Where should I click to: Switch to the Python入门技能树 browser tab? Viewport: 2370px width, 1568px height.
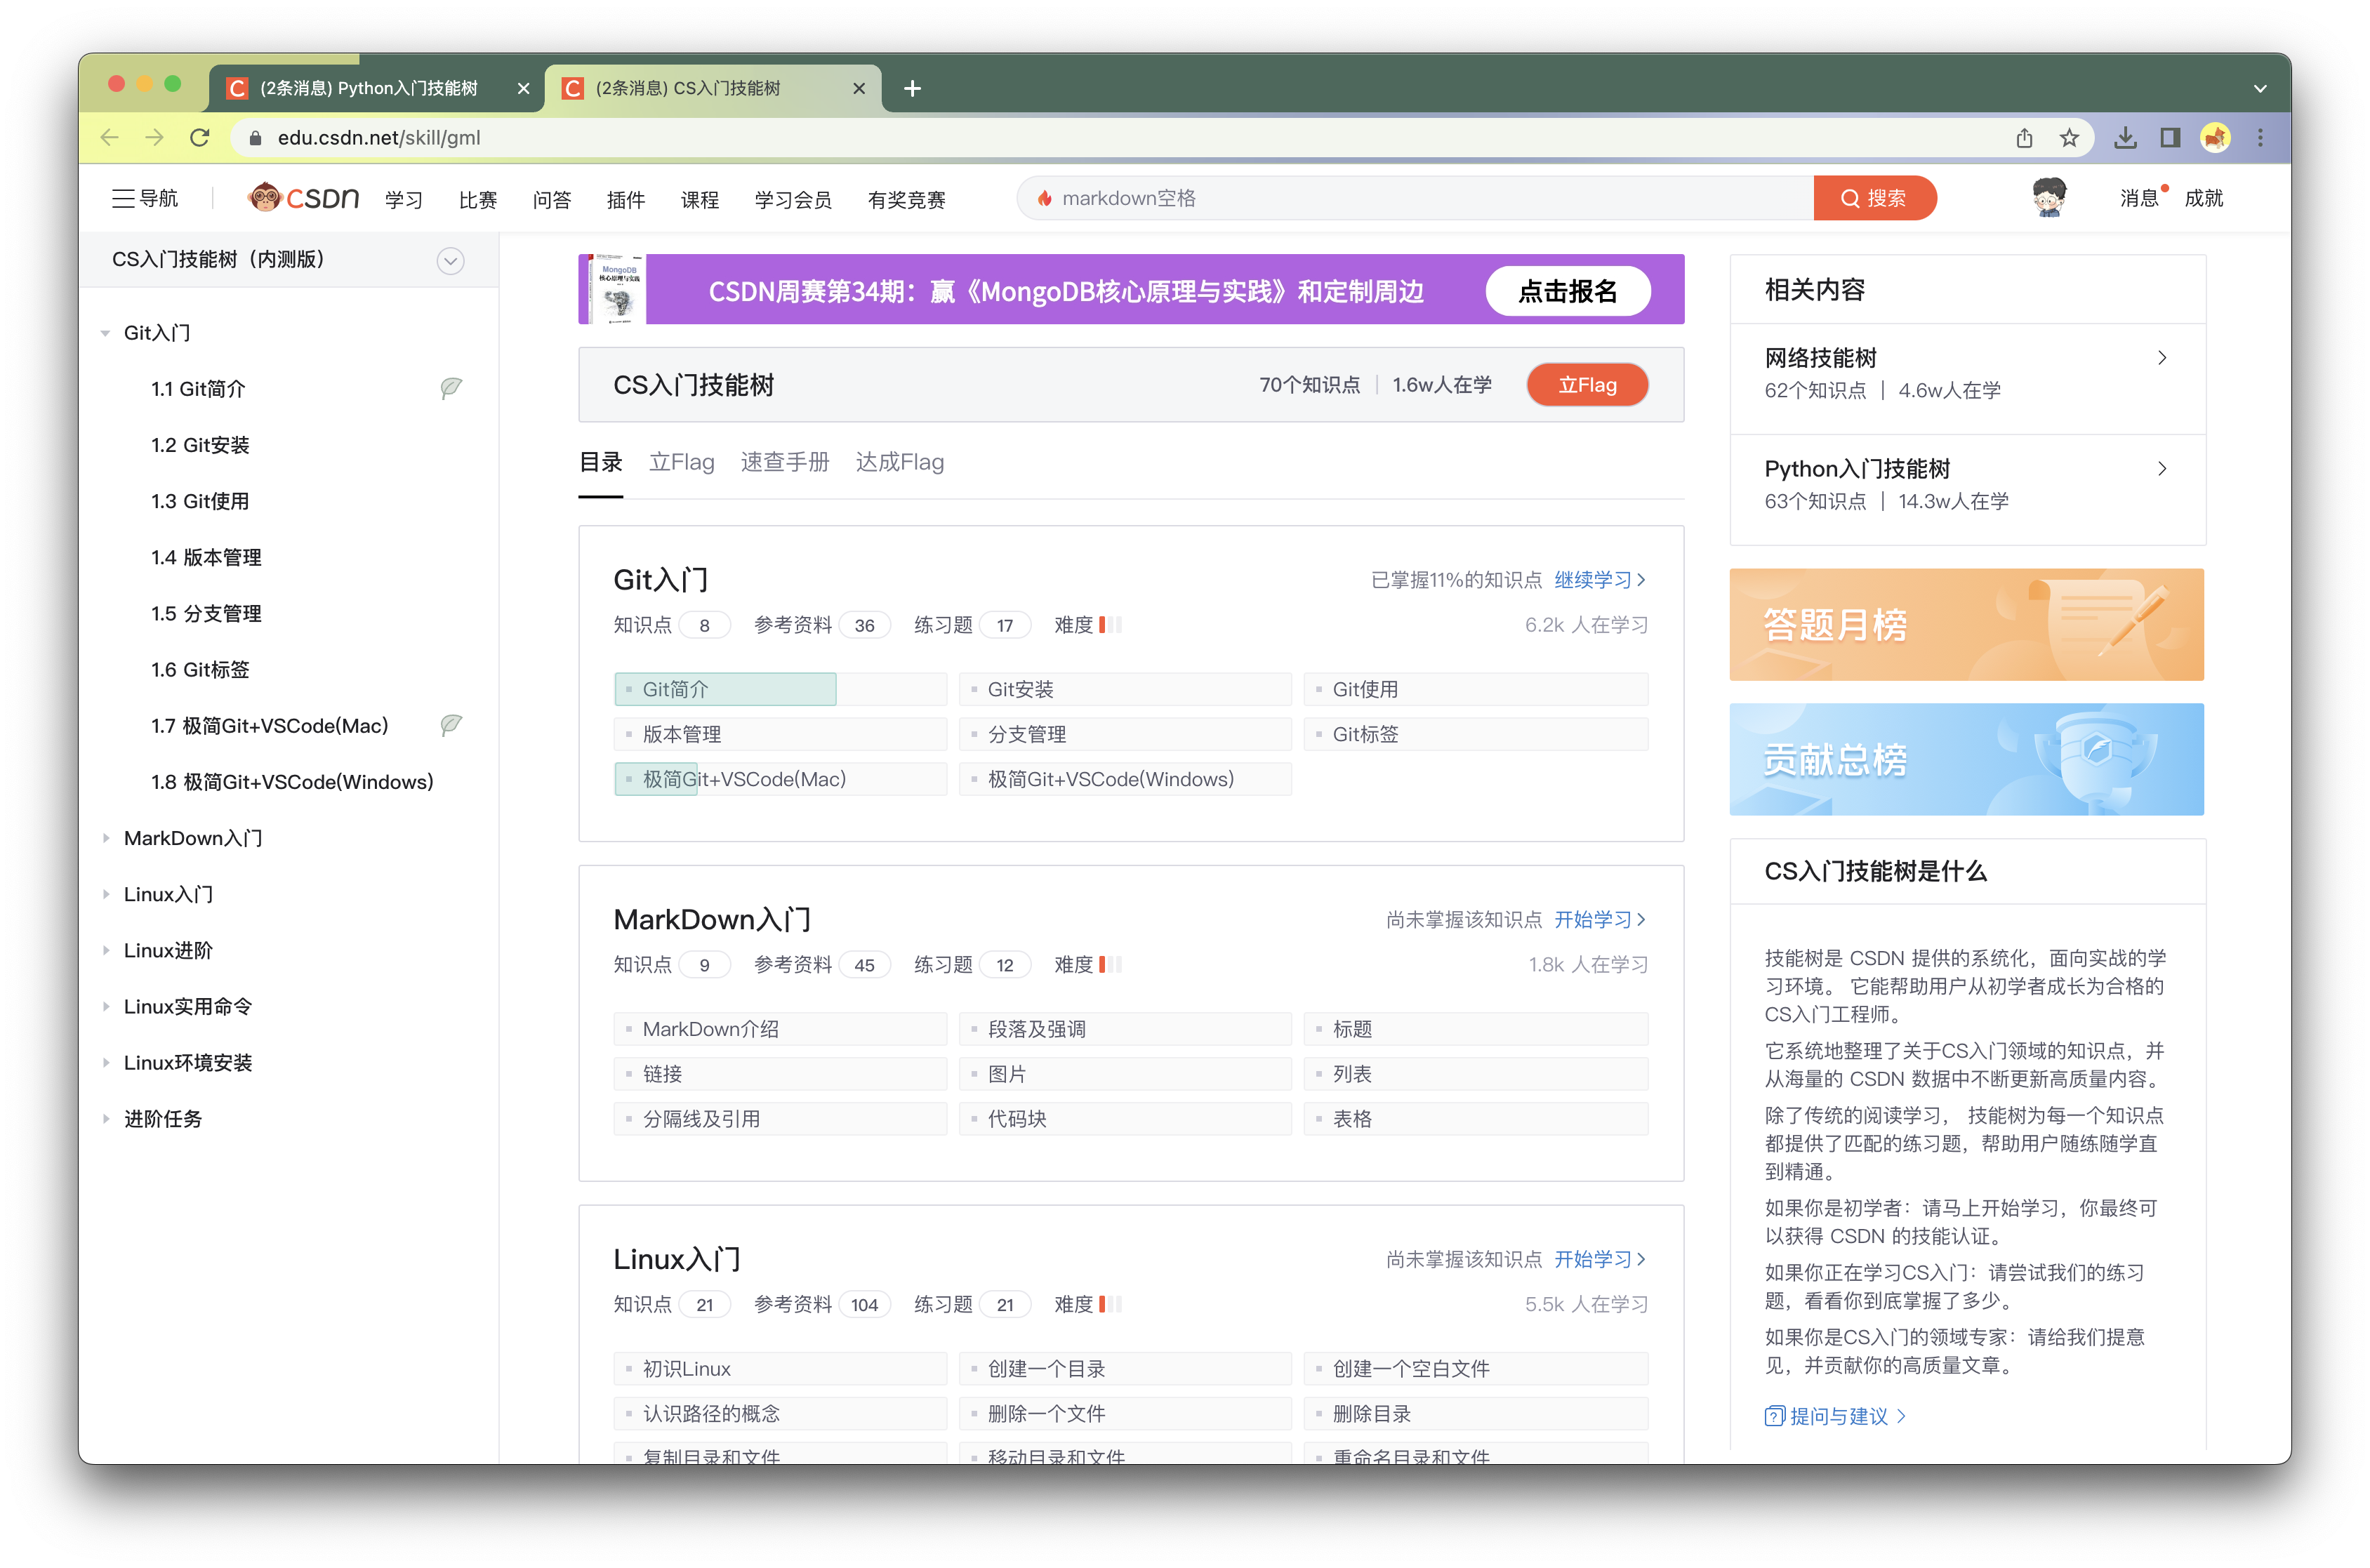(x=368, y=88)
